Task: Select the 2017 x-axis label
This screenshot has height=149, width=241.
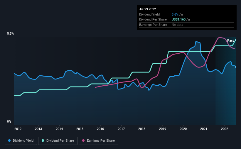Action: pyautogui.click(x=121, y=129)
